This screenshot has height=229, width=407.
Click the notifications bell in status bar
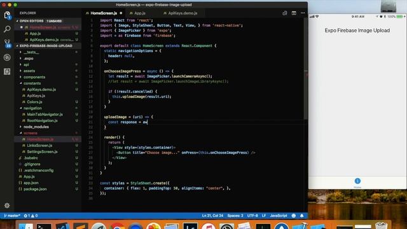(x=302, y=216)
